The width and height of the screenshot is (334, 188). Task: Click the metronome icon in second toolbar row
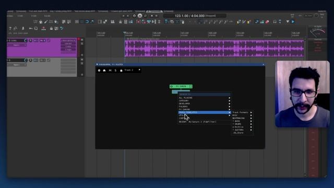click(23, 28)
